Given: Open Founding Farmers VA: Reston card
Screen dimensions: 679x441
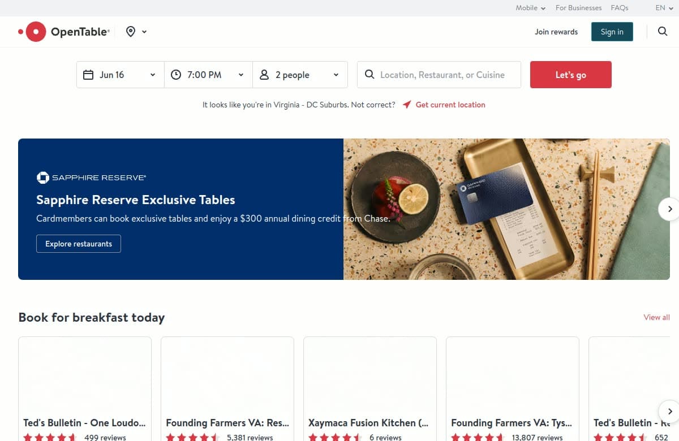Looking at the screenshot, I should click(227, 389).
